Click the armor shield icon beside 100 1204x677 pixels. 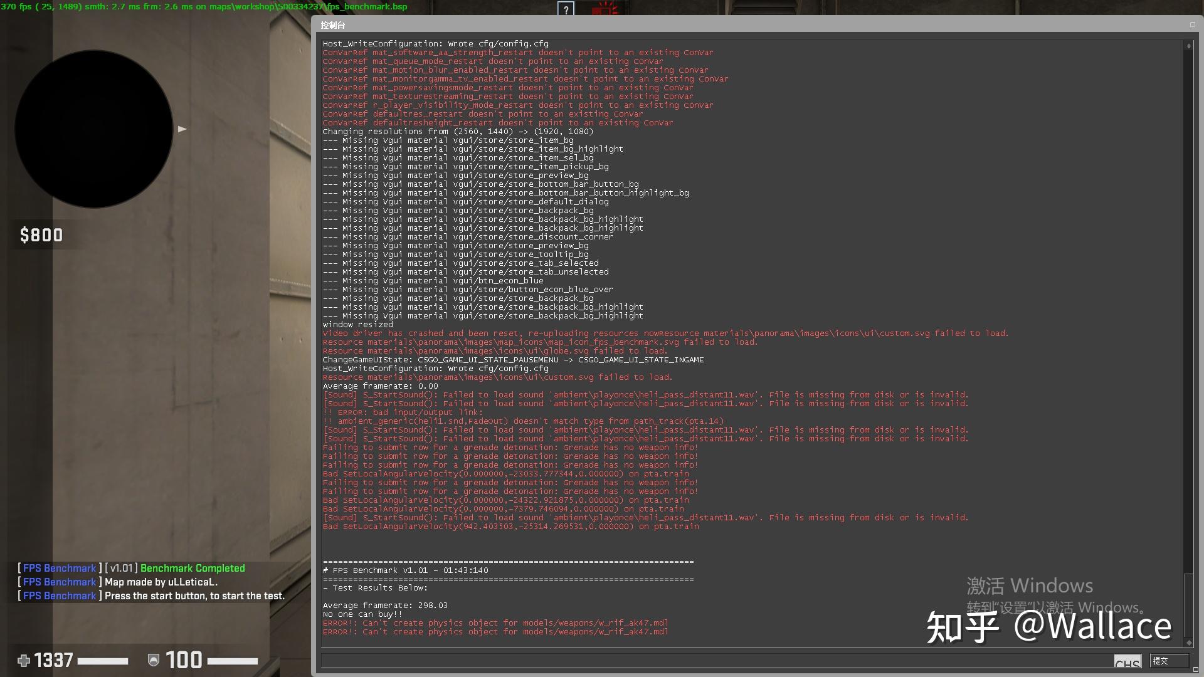click(x=153, y=660)
